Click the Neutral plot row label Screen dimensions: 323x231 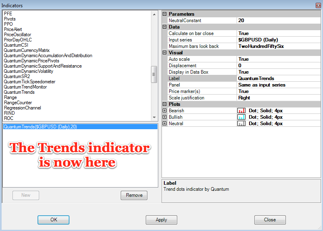coord(176,124)
